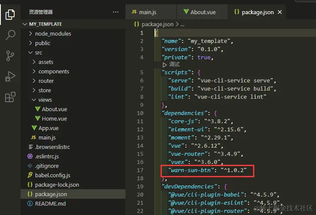The image size is (316, 215).
Task: Click the breadcrumb ellipsis segment
Action: point(182,24)
